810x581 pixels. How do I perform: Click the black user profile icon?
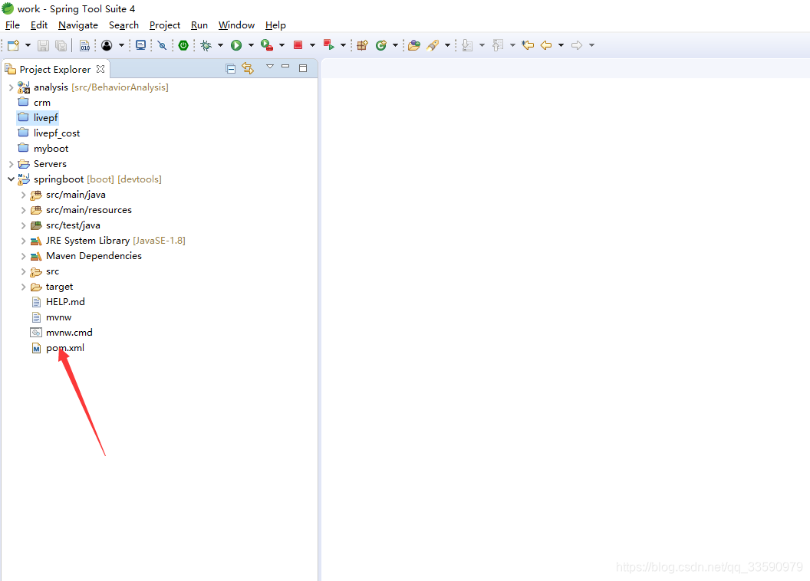point(107,45)
